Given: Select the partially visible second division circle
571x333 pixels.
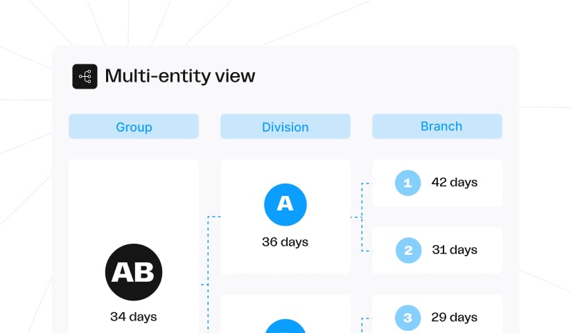Looking at the screenshot, I should point(285,326).
